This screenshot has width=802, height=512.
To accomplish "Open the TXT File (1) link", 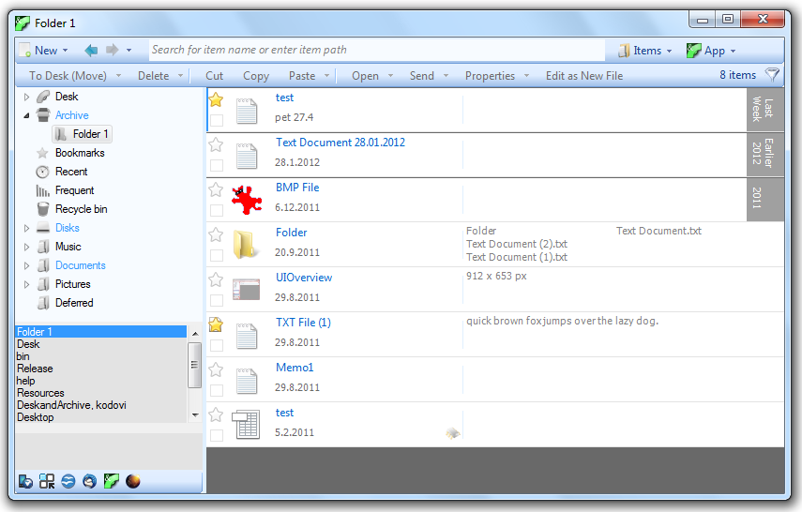I will tap(303, 323).
